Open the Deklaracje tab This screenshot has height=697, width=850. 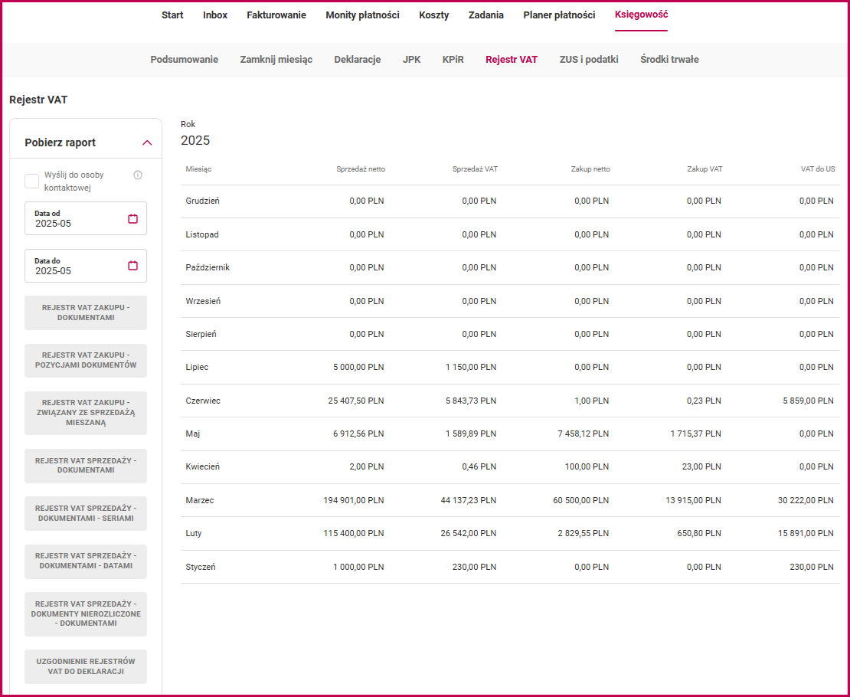point(358,60)
